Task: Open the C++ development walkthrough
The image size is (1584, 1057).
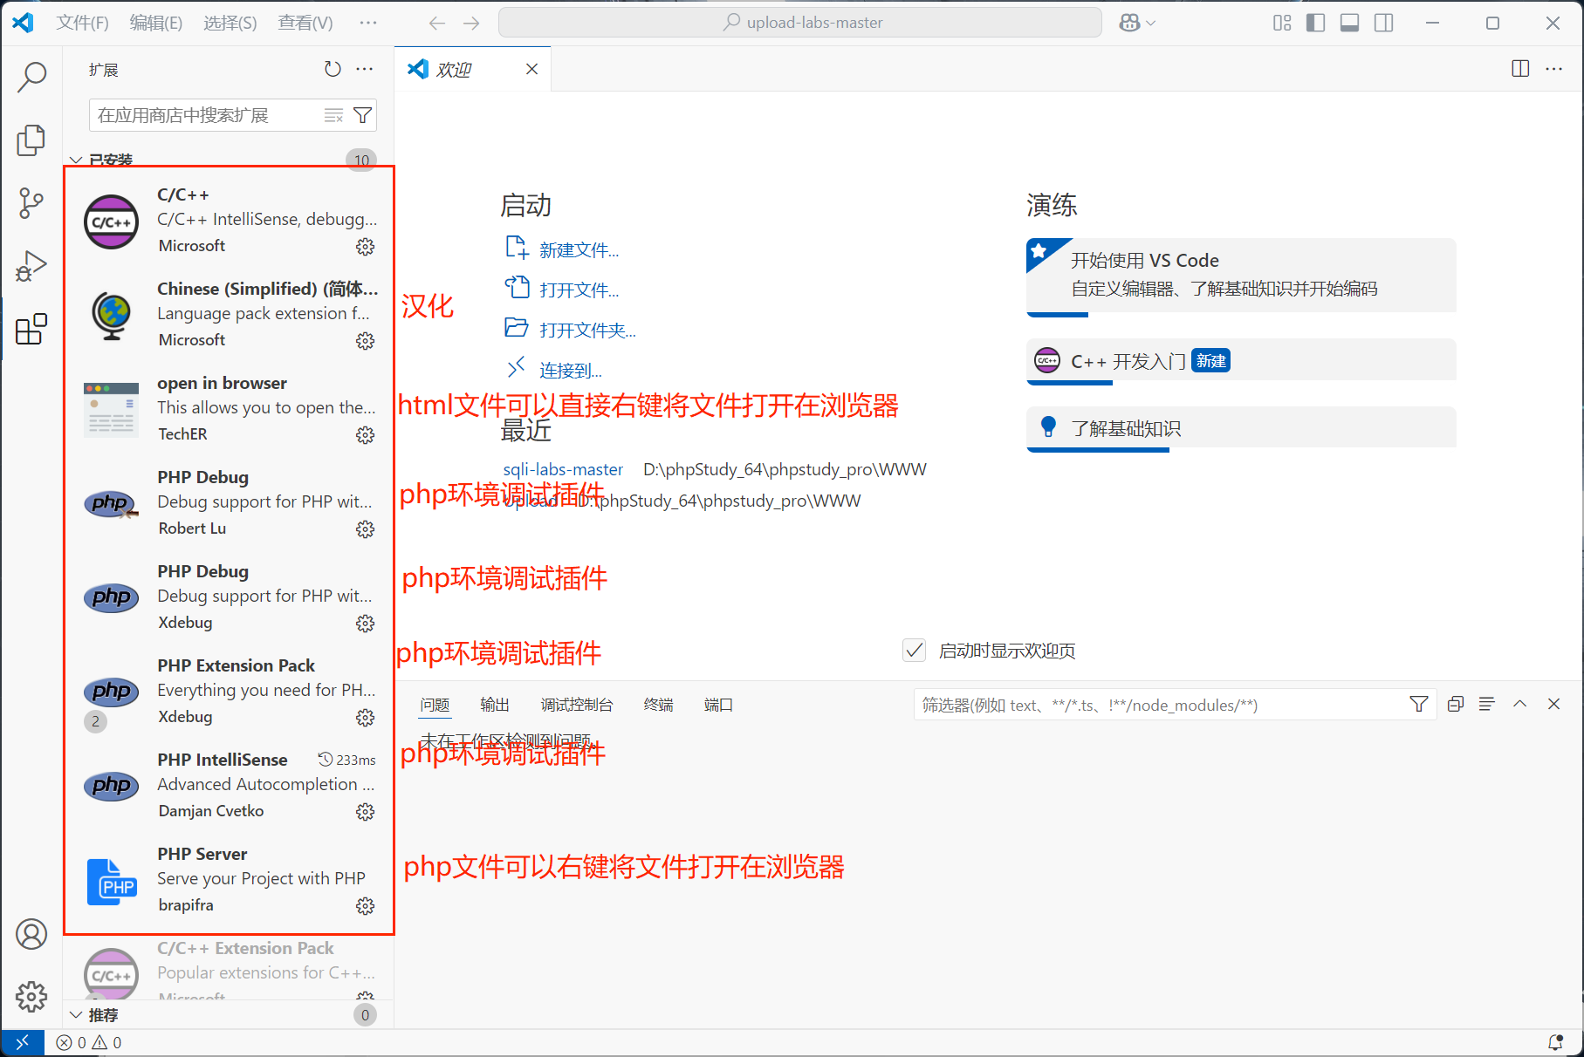Action: (x=1241, y=360)
